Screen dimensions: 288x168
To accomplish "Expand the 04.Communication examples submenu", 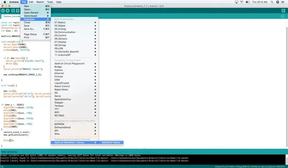I will point(75,32).
